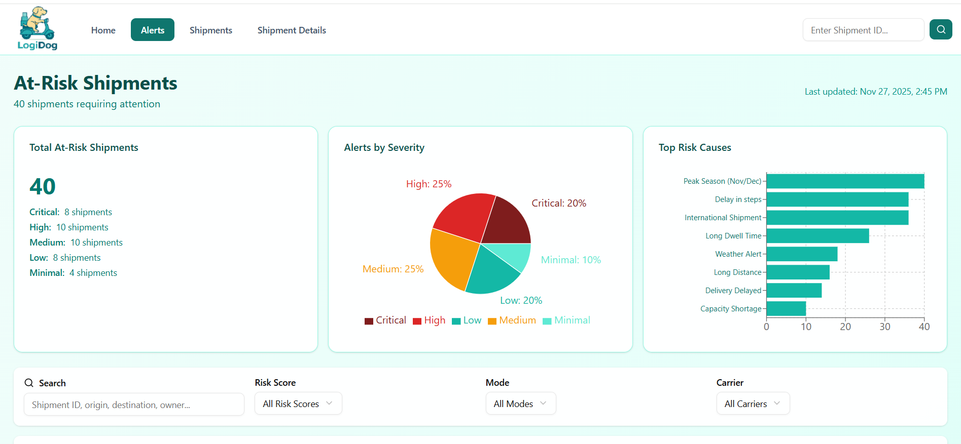Click the High legend swatch
961x444 pixels.
(x=417, y=321)
